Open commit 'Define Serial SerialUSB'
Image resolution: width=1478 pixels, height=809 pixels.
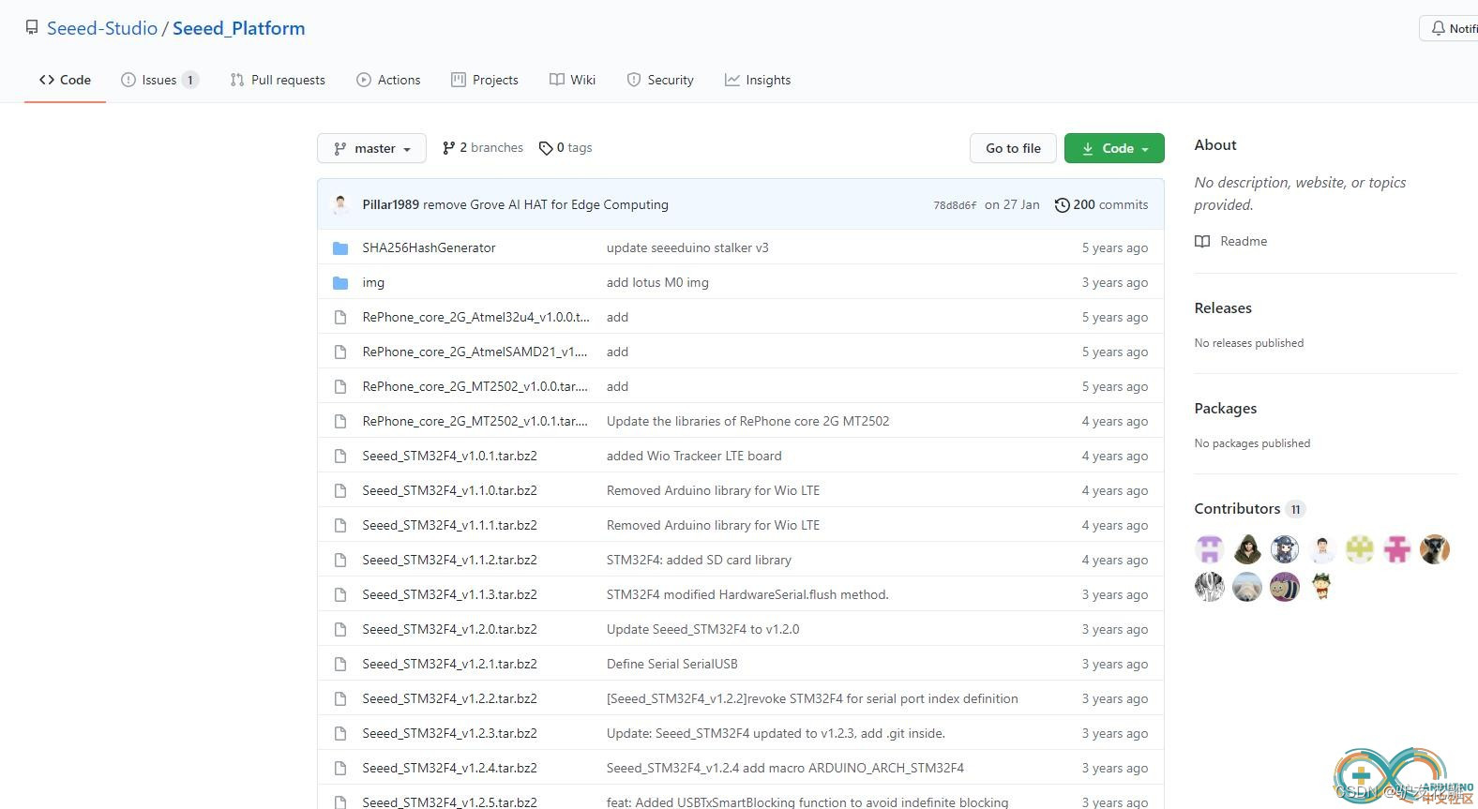(671, 664)
